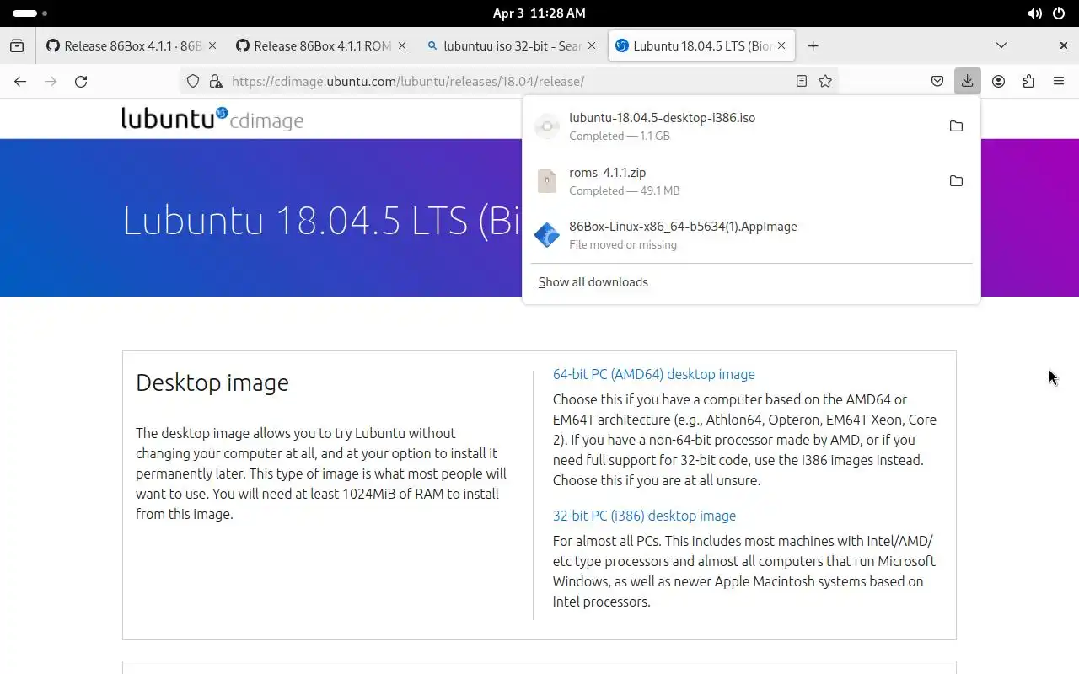Open folder containing lubuntu-18.04.5-desktop-i386.iso
1079x674 pixels.
pos(956,126)
